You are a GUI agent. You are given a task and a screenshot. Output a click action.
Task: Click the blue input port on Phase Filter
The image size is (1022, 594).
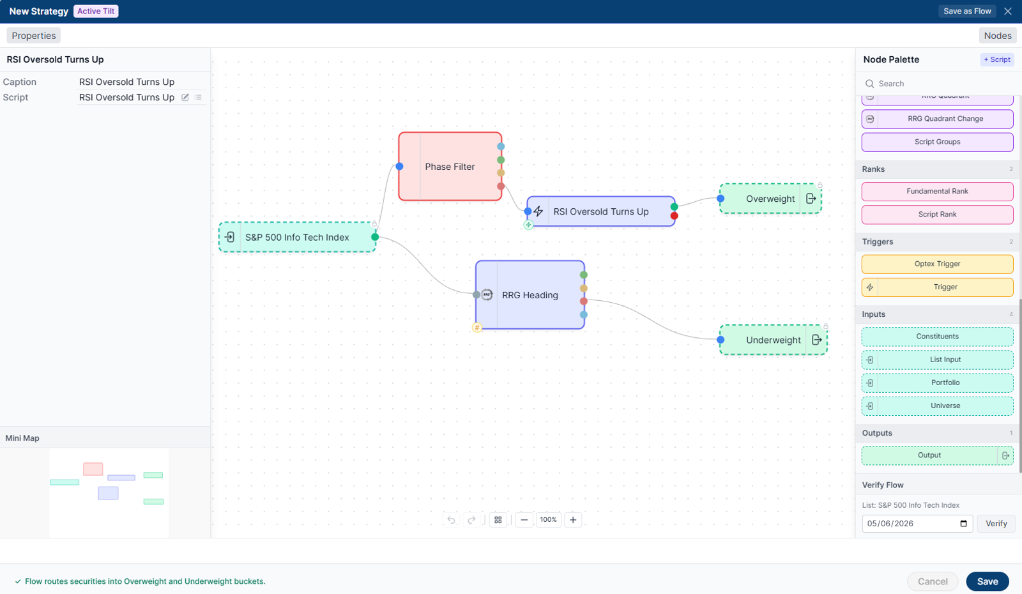click(x=399, y=167)
